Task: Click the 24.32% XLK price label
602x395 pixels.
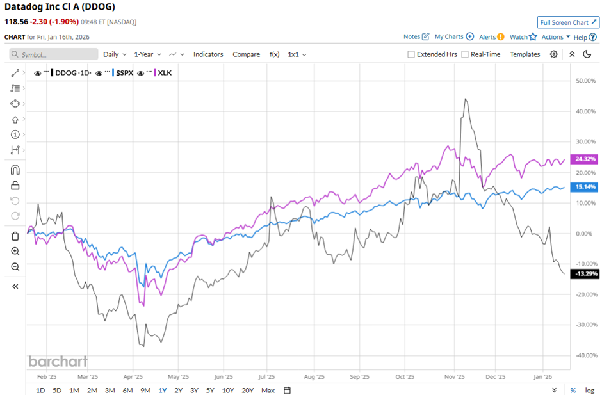Action: click(584, 159)
